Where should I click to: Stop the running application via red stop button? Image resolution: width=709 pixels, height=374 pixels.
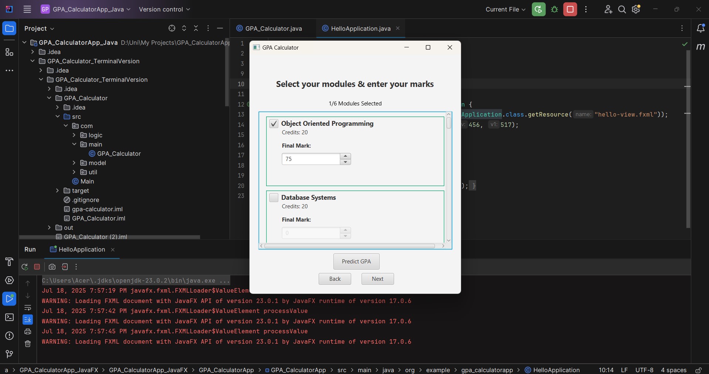click(x=570, y=9)
